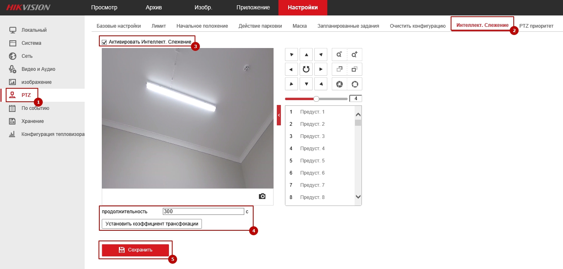The height and width of the screenshot is (269, 563).
Task: Capture a snapshot with the camera icon
Action: 262,197
